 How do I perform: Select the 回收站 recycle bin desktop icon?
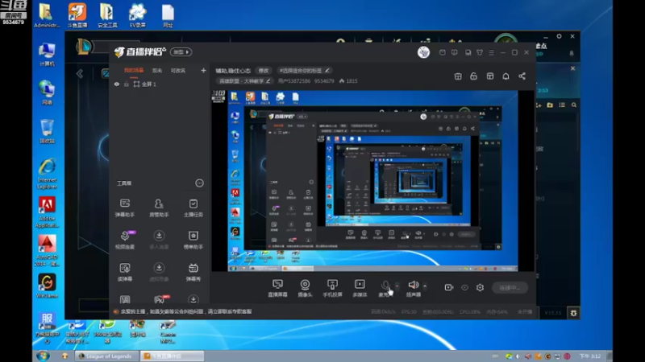[x=47, y=131]
